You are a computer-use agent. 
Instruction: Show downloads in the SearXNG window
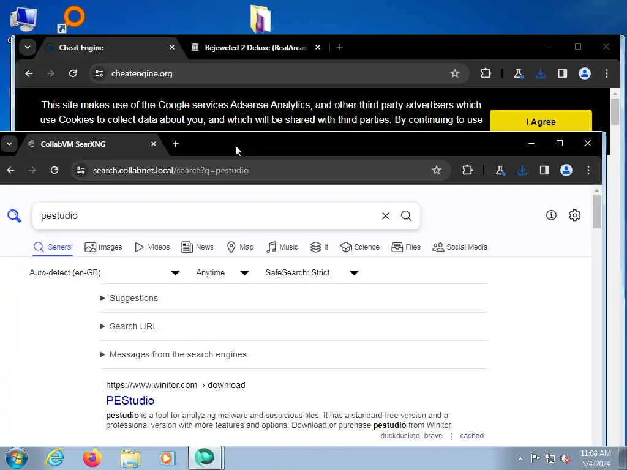tap(522, 170)
